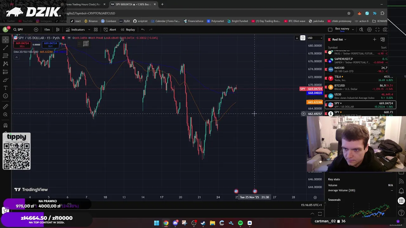Screen dimensions: 406x228
Task: Open the forecasting and measurement tools
Action: (5, 72)
